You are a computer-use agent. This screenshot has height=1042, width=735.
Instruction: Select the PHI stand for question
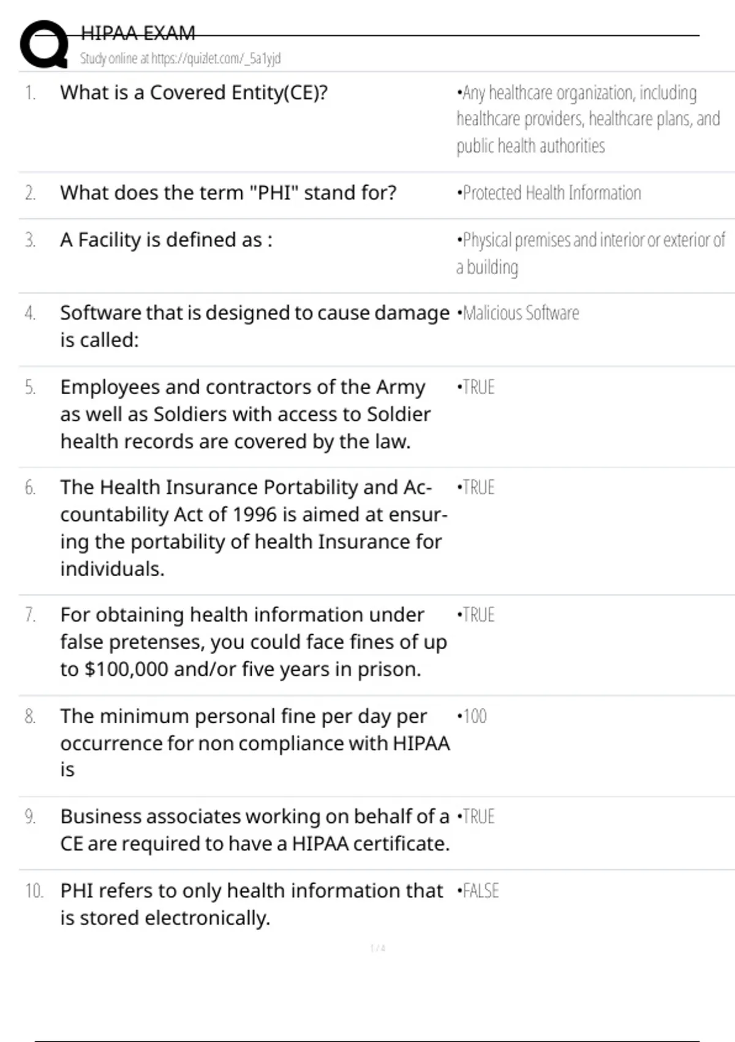[x=228, y=192]
